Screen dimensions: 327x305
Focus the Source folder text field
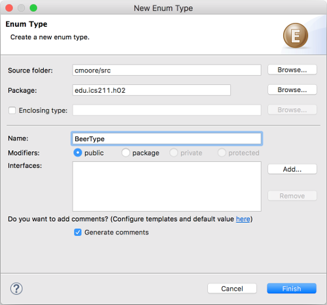pyautogui.click(x=167, y=70)
